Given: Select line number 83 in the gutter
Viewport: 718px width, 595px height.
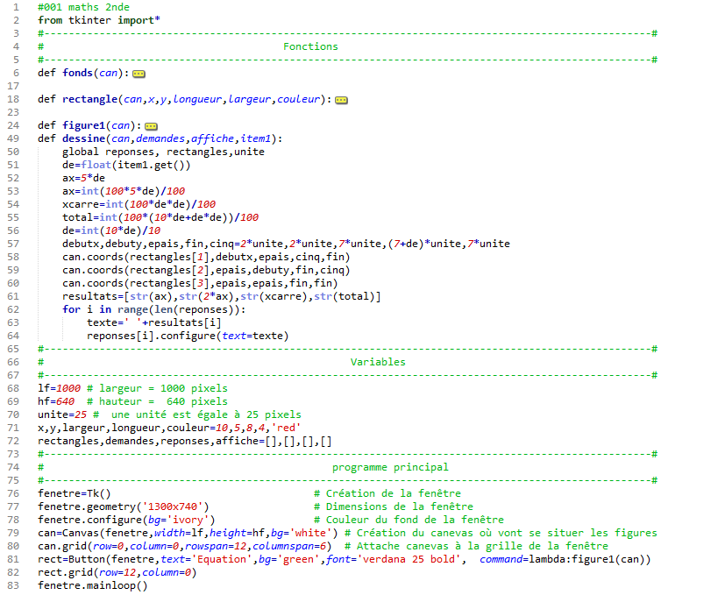Looking at the screenshot, I should click(14, 585).
